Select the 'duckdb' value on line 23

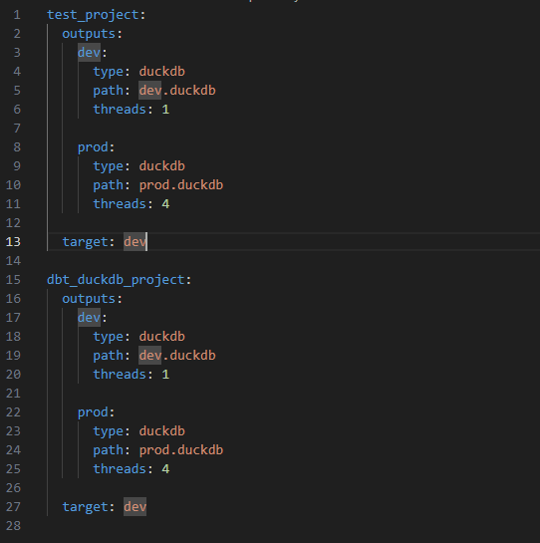point(162,431)
